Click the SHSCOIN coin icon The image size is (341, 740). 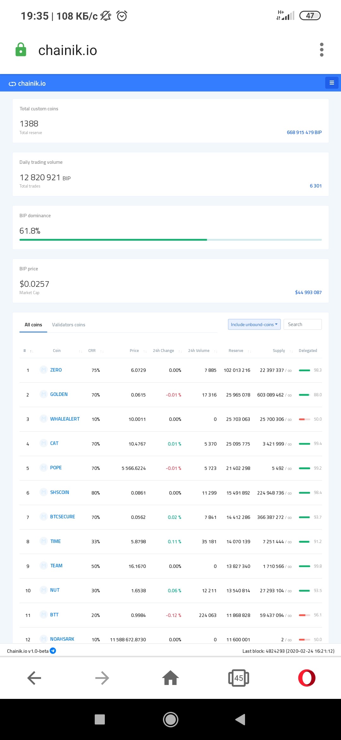[x=44, y=492]
